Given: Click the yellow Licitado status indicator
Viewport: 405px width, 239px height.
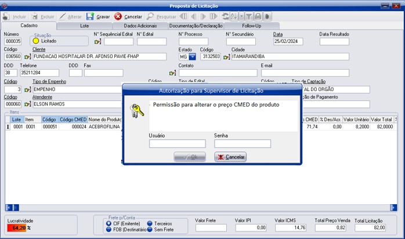Looking at the screenshot, I should click(36, 41).
